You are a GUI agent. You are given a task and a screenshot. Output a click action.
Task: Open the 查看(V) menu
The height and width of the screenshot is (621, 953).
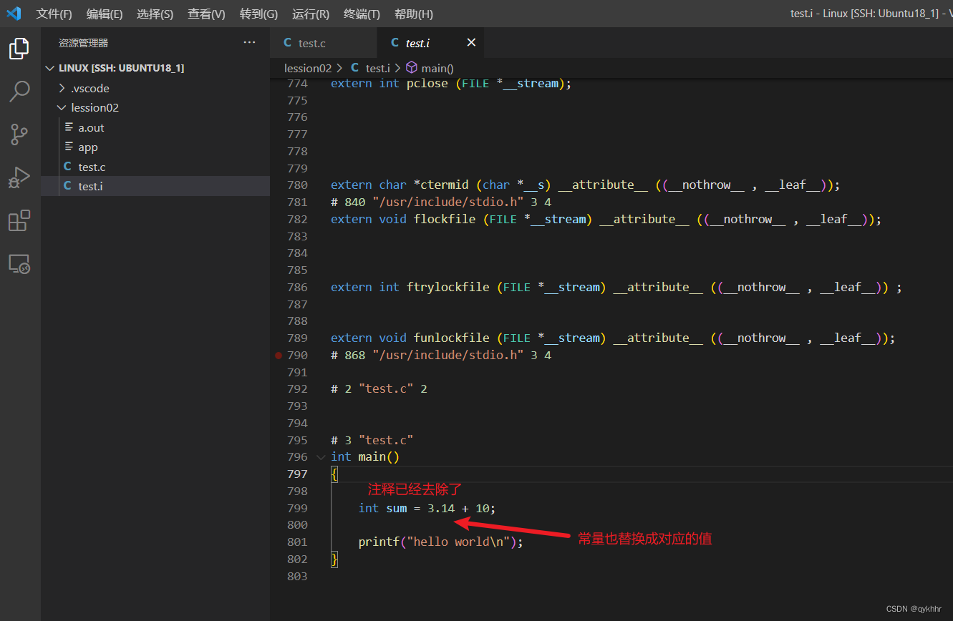coord(206,14)
